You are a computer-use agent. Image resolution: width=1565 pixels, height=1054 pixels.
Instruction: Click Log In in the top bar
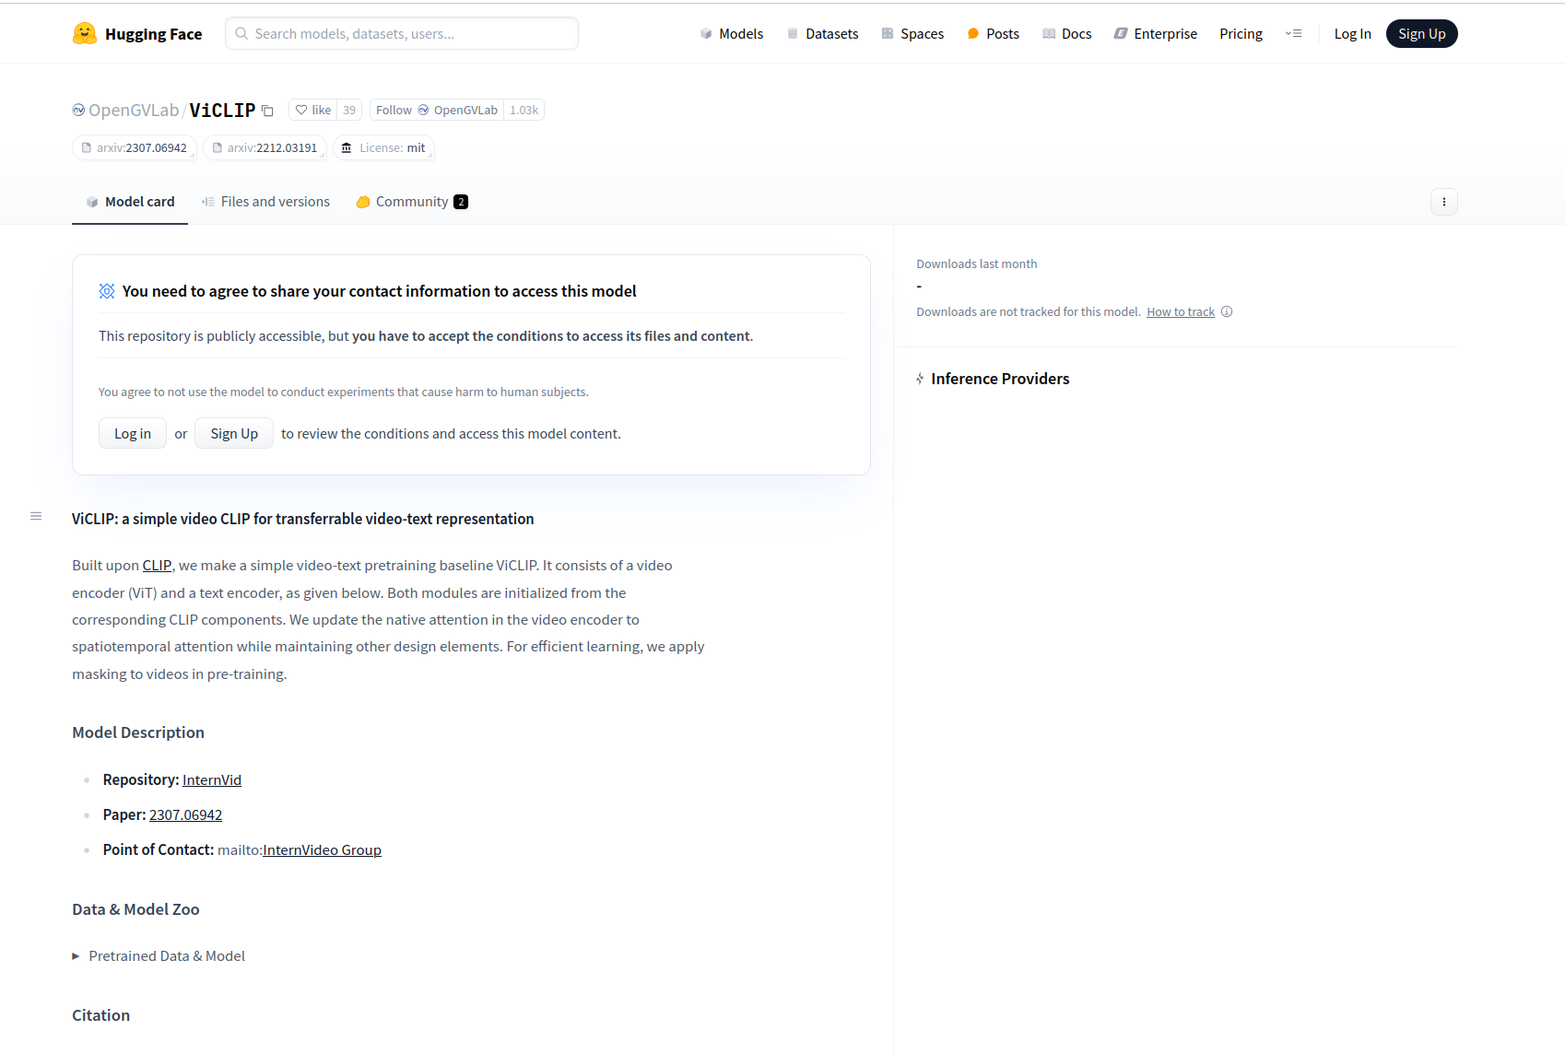(1352, 34)
